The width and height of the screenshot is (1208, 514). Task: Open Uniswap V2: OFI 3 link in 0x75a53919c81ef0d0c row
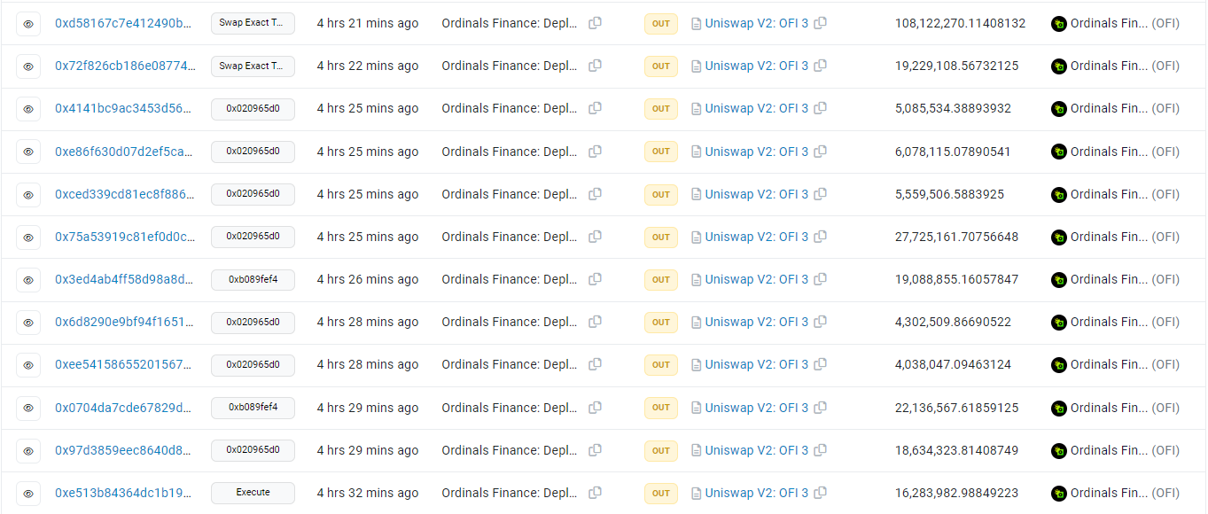click(756, 237)
